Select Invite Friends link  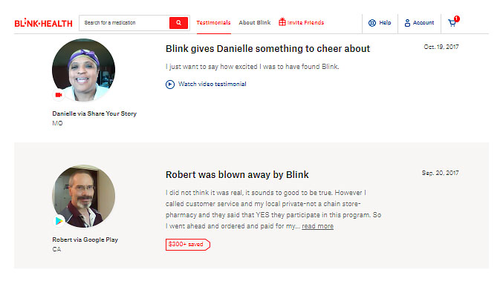click(x=305, y=23)
